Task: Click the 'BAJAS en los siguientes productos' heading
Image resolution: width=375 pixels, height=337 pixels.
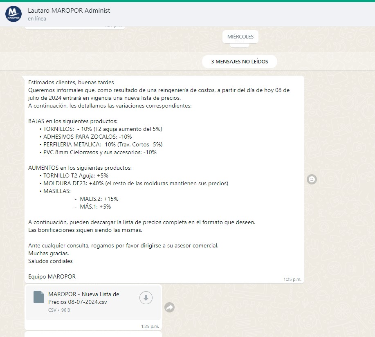Action: pyautogui.click(x=73, y=121)
